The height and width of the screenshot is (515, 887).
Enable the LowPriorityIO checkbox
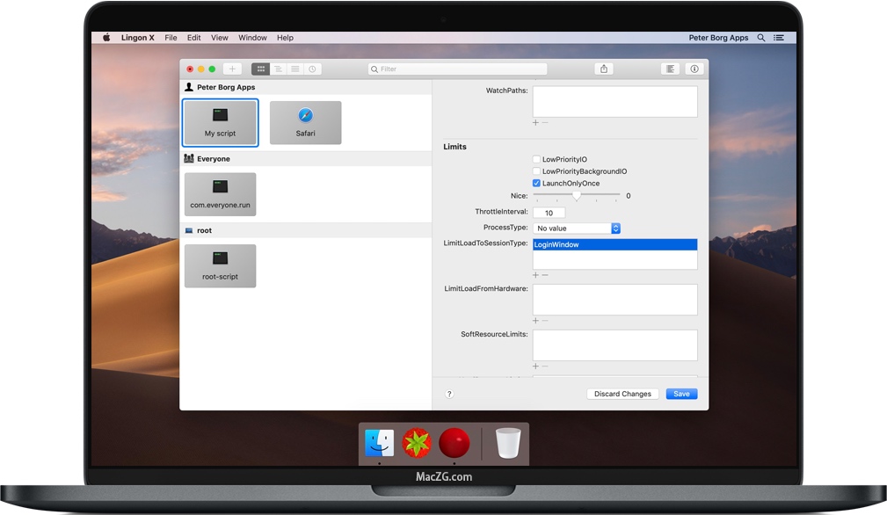tap(536, 159)
